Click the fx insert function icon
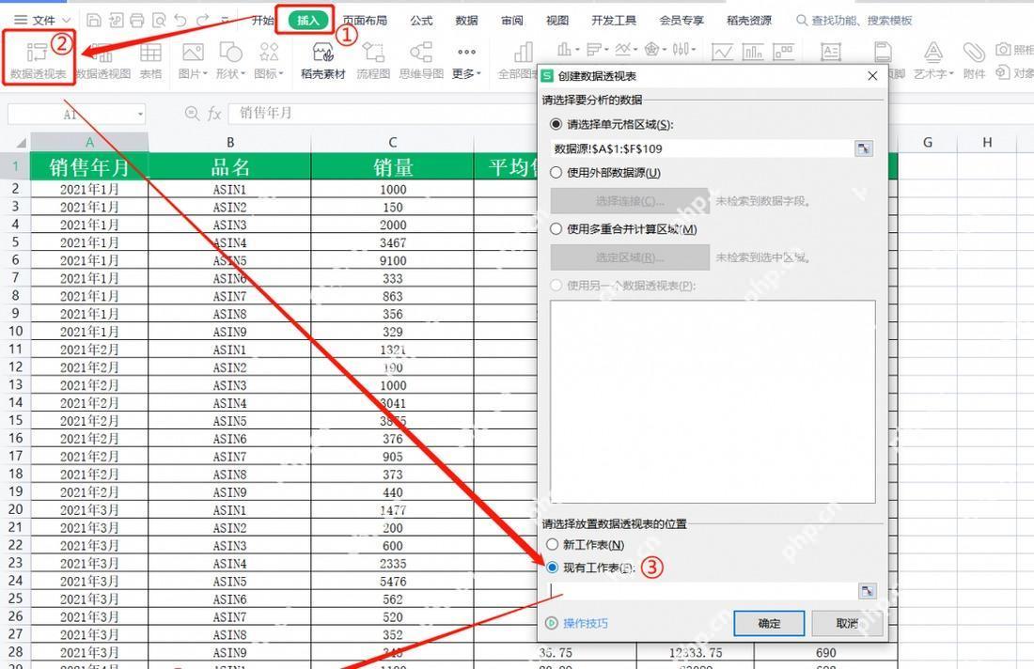Screen dimensions: 1034x669 pyautogui.click(x=214, y=114)
